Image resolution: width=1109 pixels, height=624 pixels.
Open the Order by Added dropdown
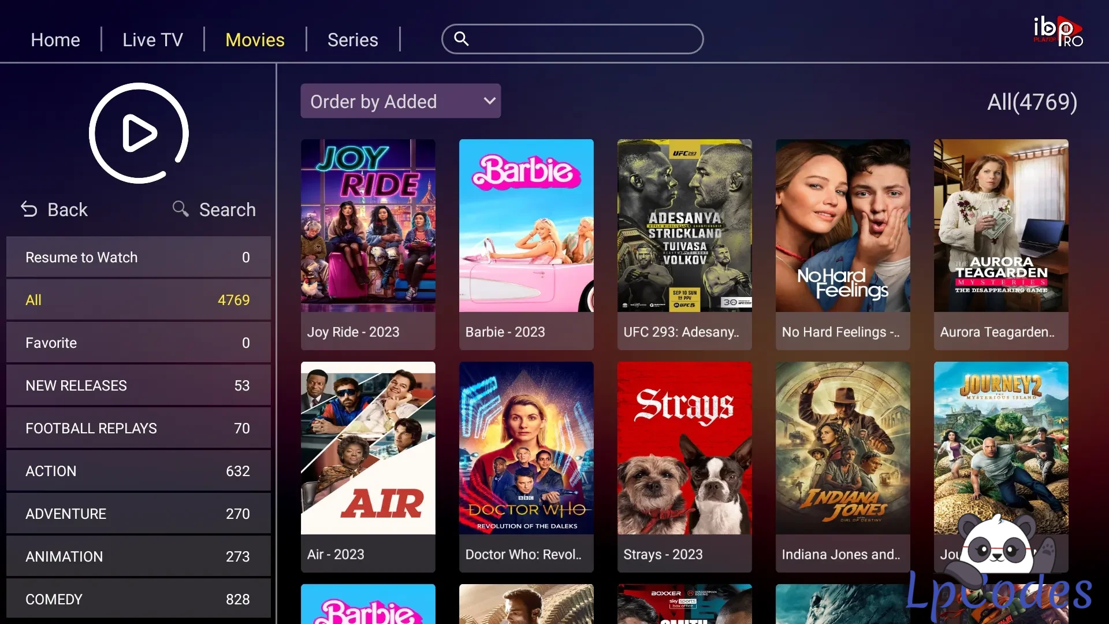[400, 101]
